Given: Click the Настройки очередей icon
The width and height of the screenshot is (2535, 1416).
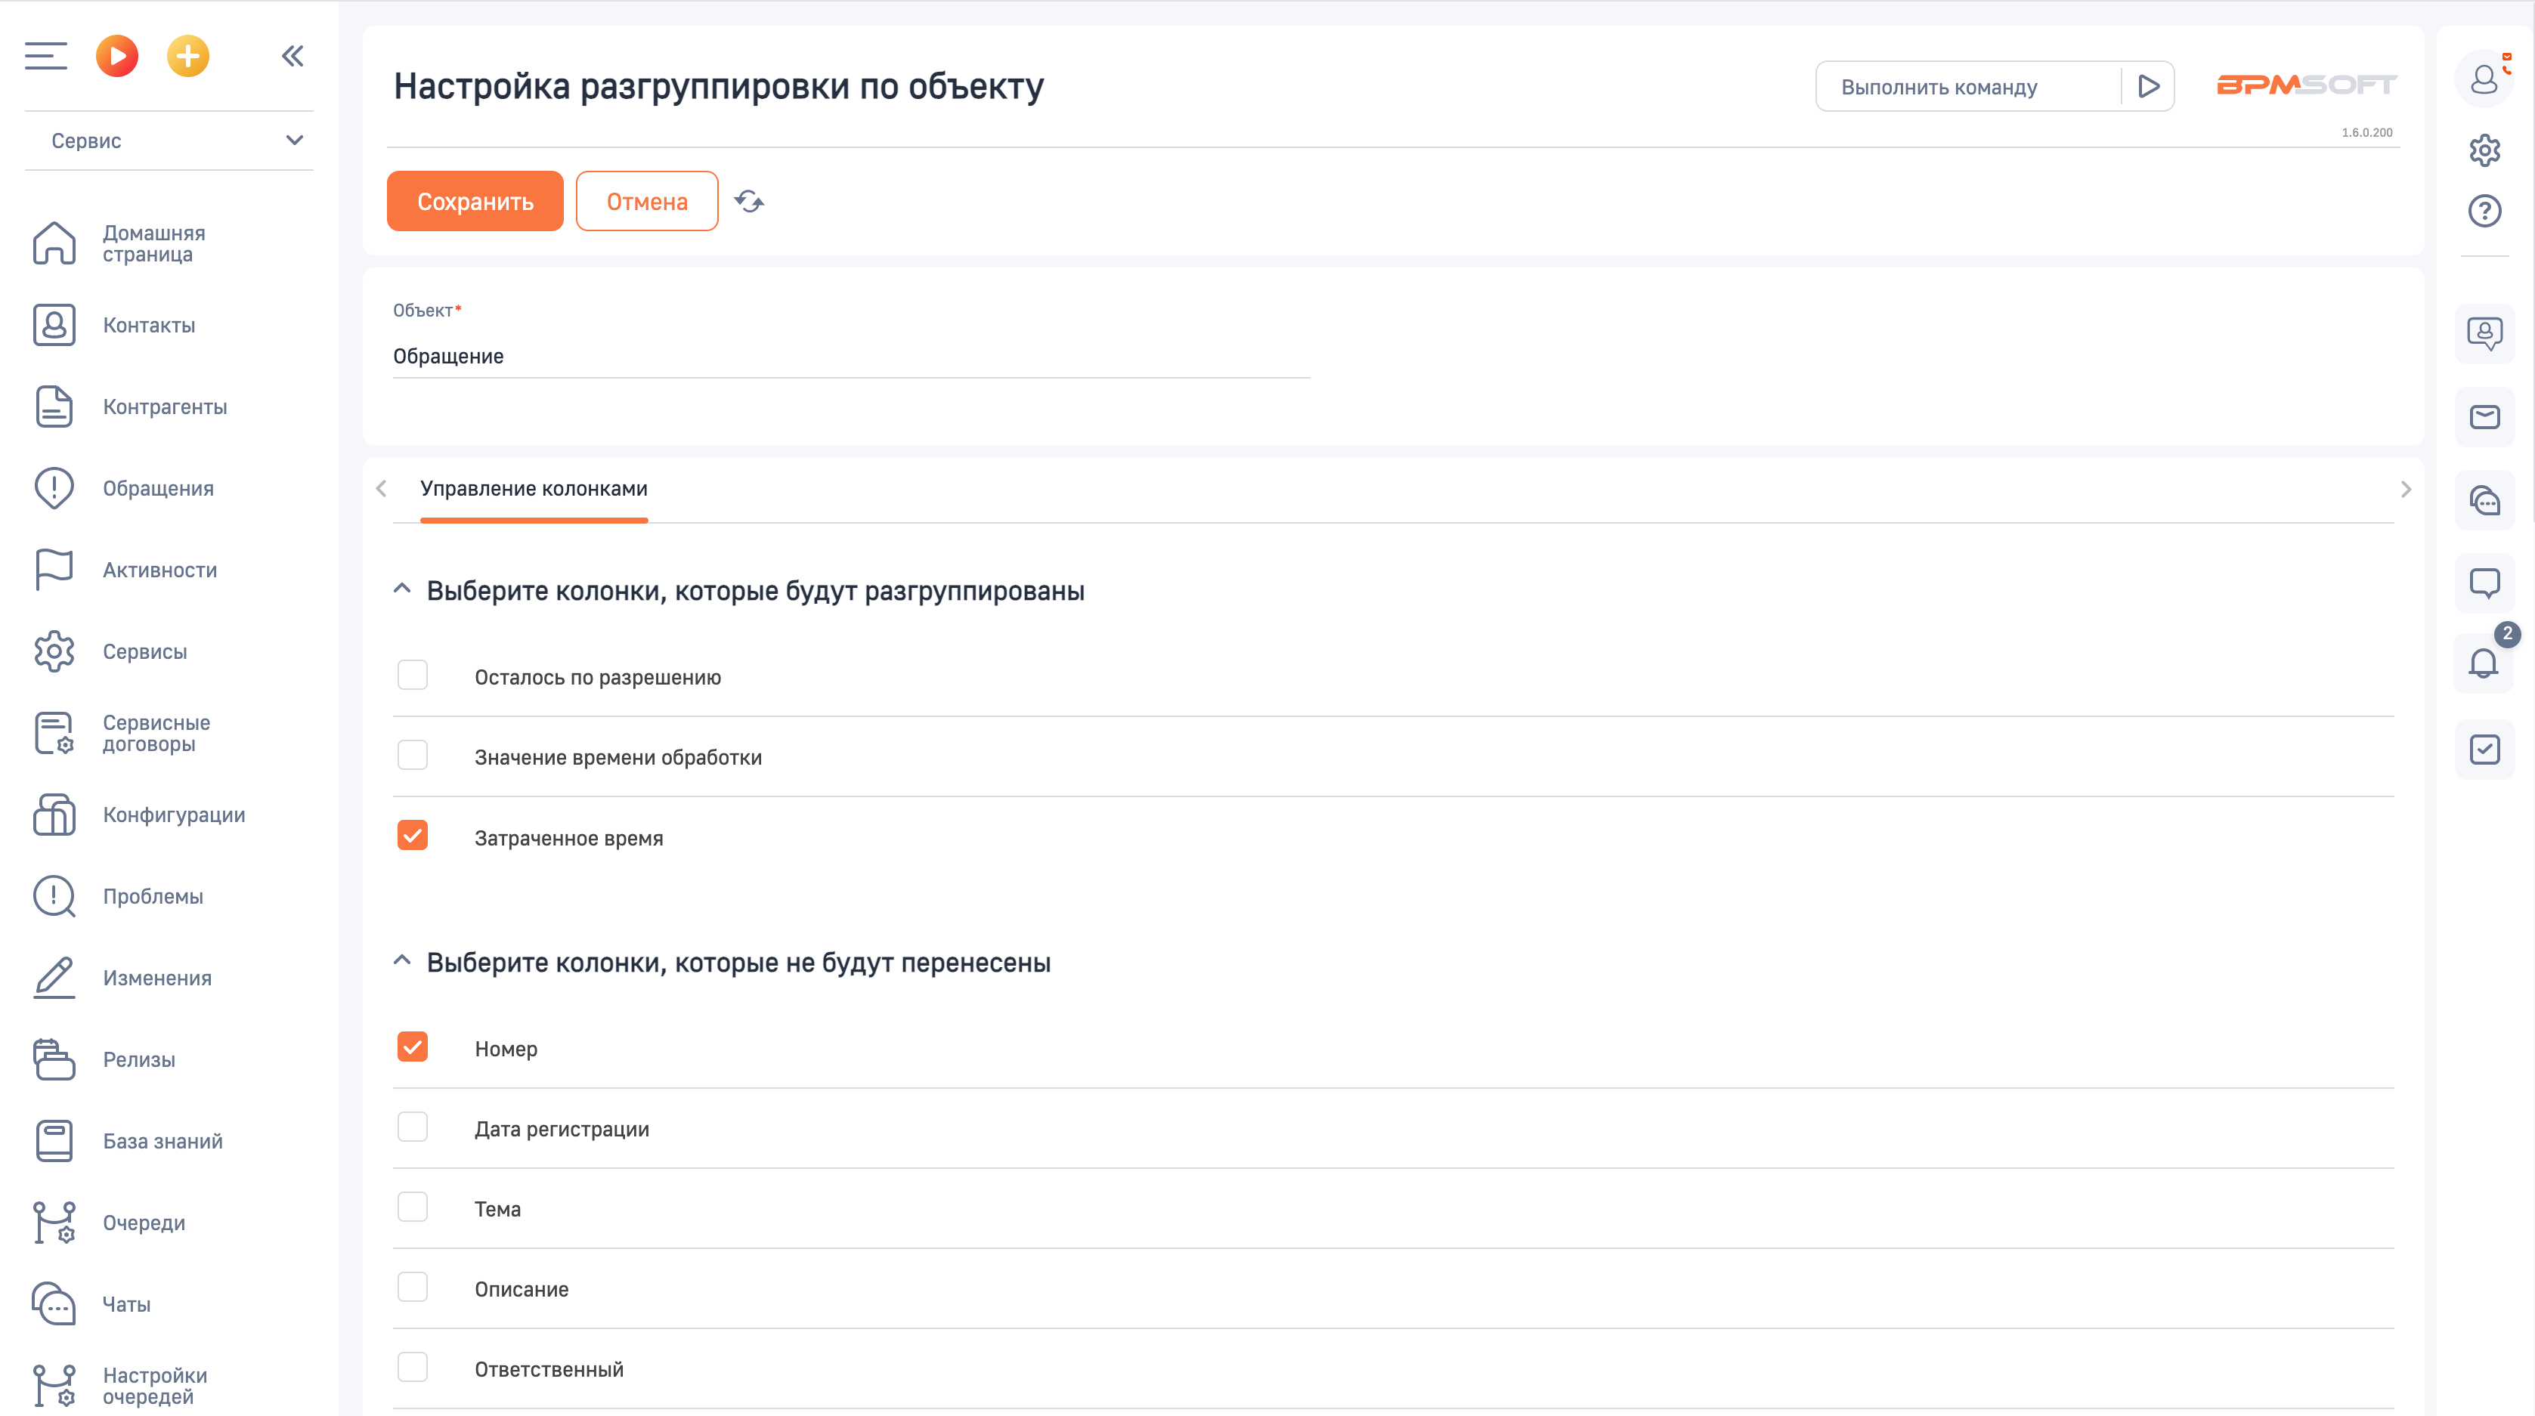Looking at the screenshot, I should (54, 1386).
